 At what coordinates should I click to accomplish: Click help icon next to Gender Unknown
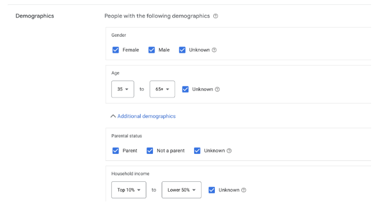214,50
